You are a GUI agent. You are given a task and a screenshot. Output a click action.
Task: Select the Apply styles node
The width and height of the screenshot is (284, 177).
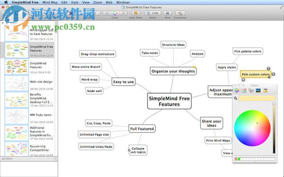pyautogui.click(x=227, y=67)
